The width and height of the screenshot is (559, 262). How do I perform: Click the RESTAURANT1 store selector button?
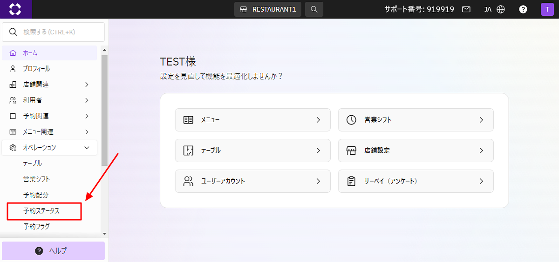pyautogui.click(x=268, y=9)
